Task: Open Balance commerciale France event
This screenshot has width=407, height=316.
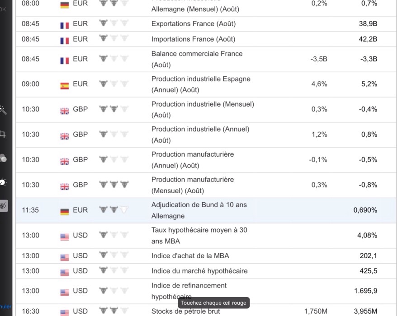Action: pyautogui.click(x=197, y=59)
